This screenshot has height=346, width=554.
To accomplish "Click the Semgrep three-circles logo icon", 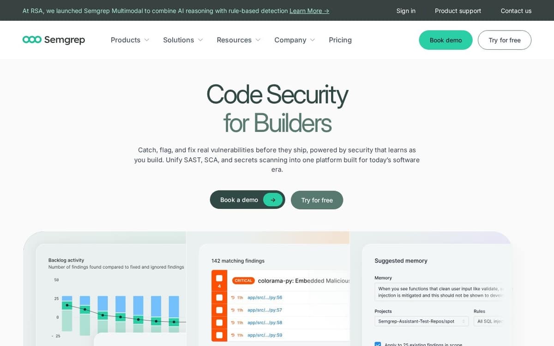I will coord(32,40).
